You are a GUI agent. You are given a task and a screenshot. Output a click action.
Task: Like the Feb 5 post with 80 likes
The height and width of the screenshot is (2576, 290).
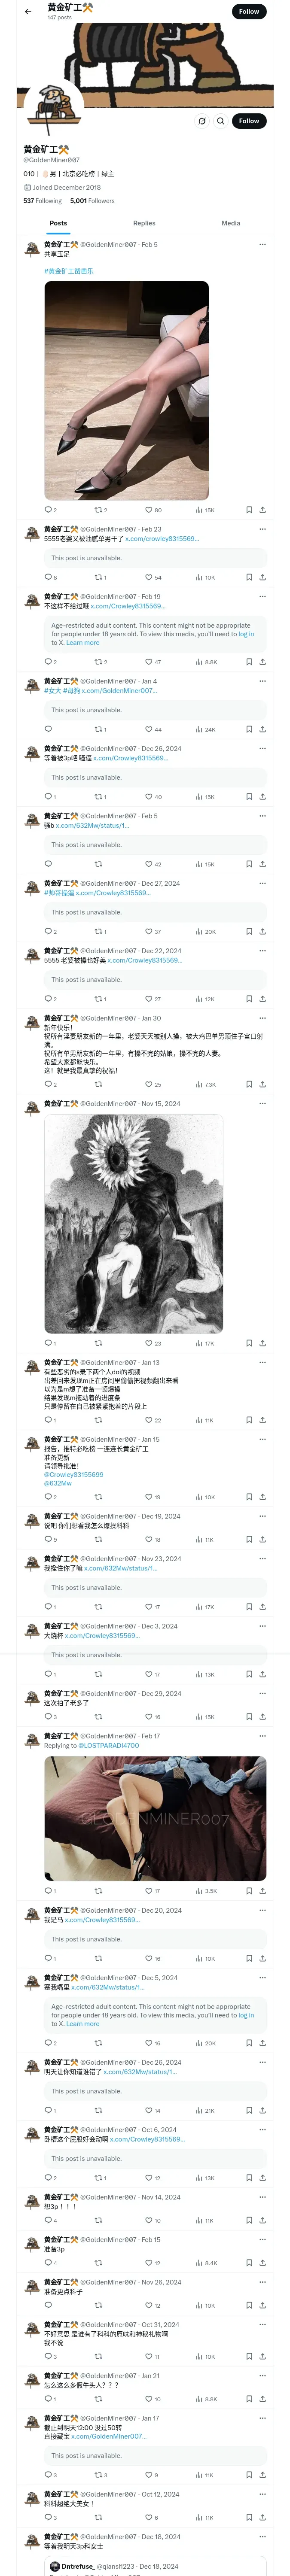pyautogui.click(x=153, y=510)
